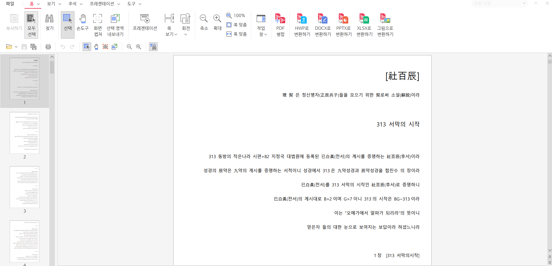
Task: Open the 파일 file menu
Action: 10,4
